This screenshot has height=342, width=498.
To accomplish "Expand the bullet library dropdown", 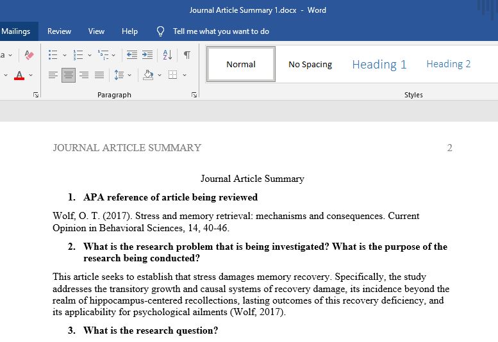I will (x=65, y=55).
